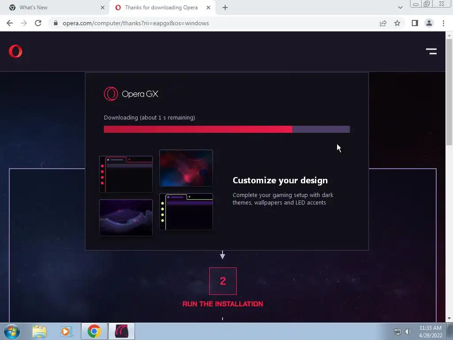Open Chrome side panel
This screenshot has width=453, height=340.
pyautogui.click(x=415, y=23)
